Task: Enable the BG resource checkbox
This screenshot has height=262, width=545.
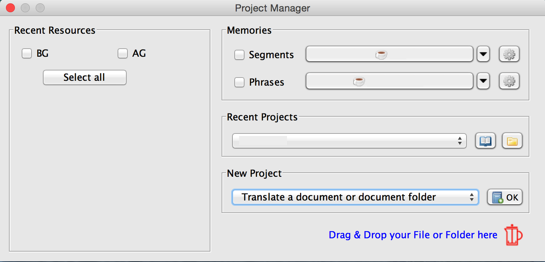Action: click(27, 54)
